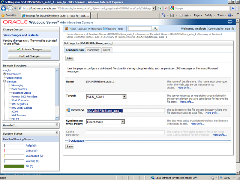Expand the How do I panel

click(57, 124)
